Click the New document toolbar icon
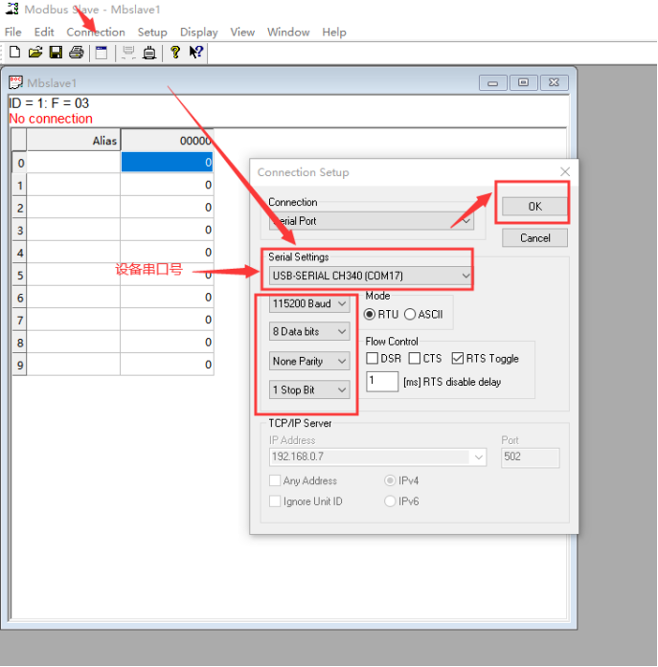Screen dimensions: 658x667 click(13, 53)
